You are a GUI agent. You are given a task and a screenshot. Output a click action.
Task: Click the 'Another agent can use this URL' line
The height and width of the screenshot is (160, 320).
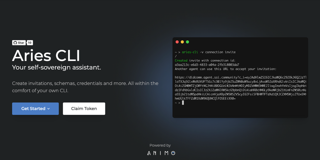(226, 69)
